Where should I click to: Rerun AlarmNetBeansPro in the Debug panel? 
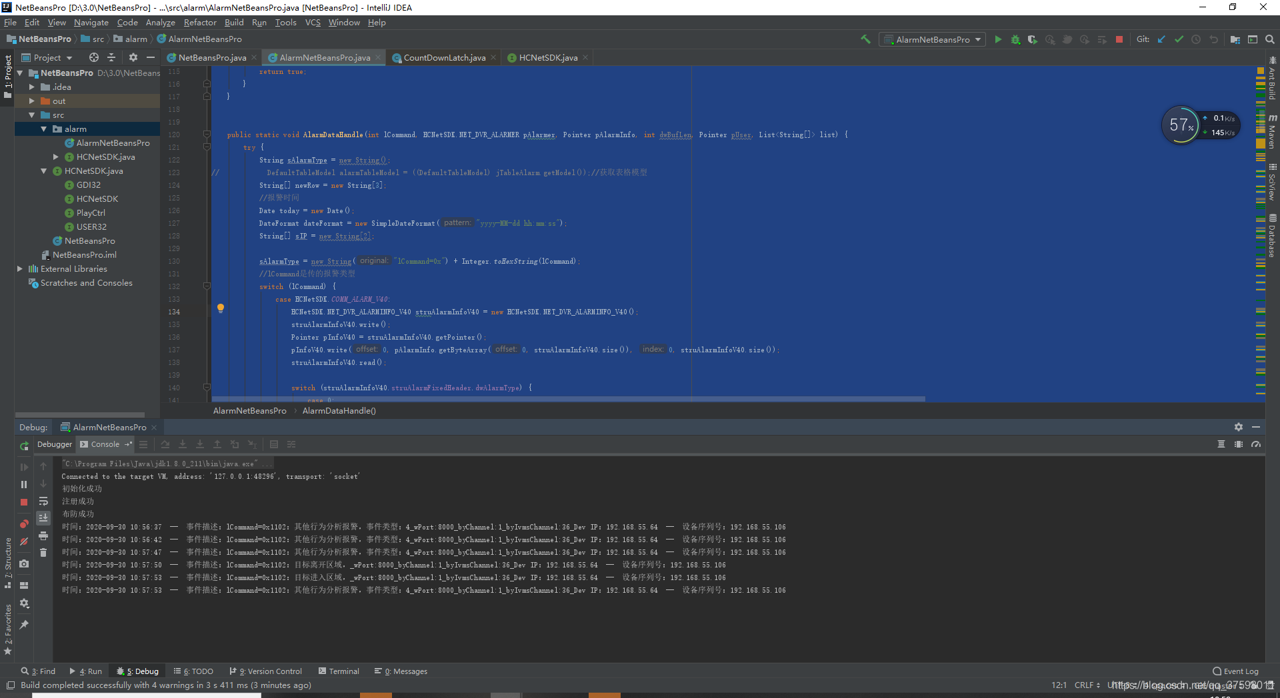click(x=24, y=446)
